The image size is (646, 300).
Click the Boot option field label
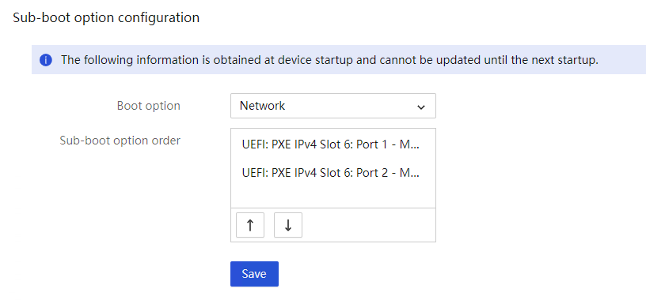pos(149,106)
